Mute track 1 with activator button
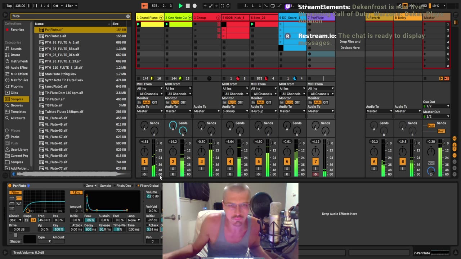 144,162
